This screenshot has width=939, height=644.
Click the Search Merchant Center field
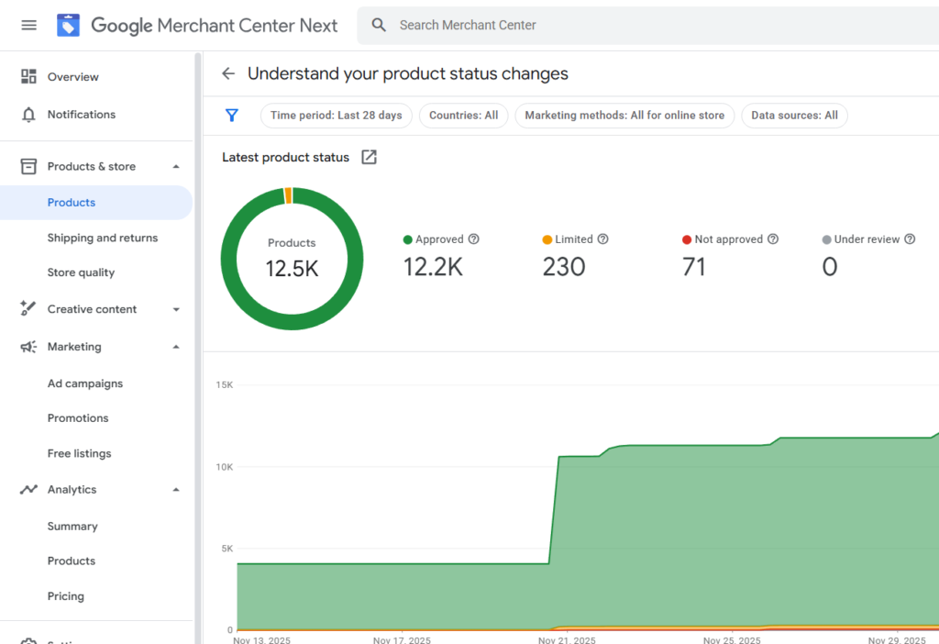642,25
